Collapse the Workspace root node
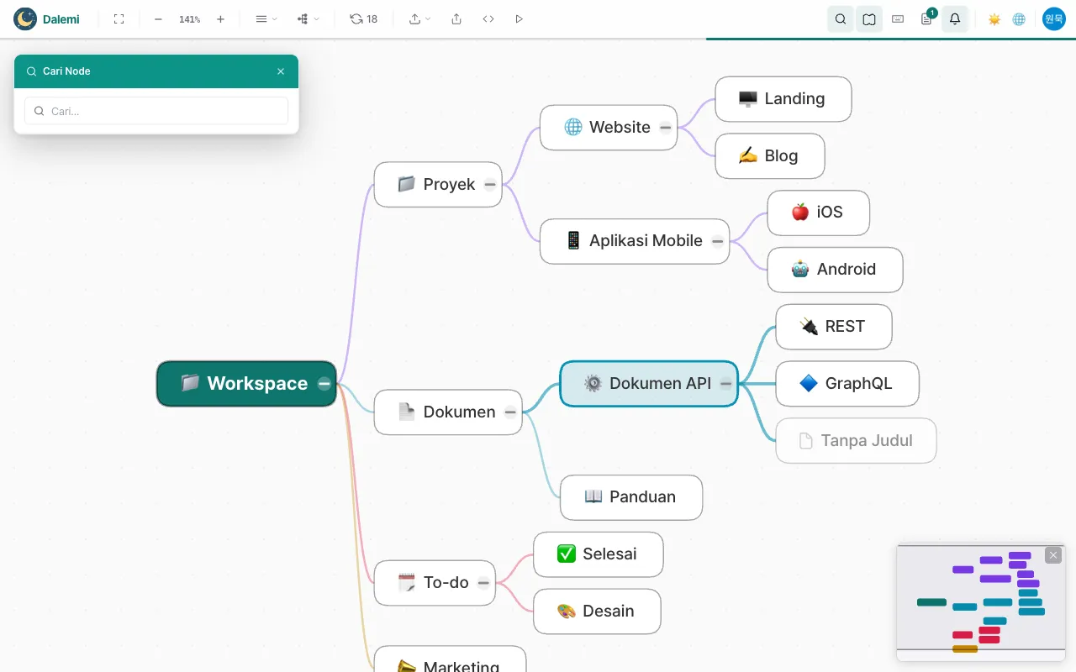1076x672 pixels. (x=324, y=384)
